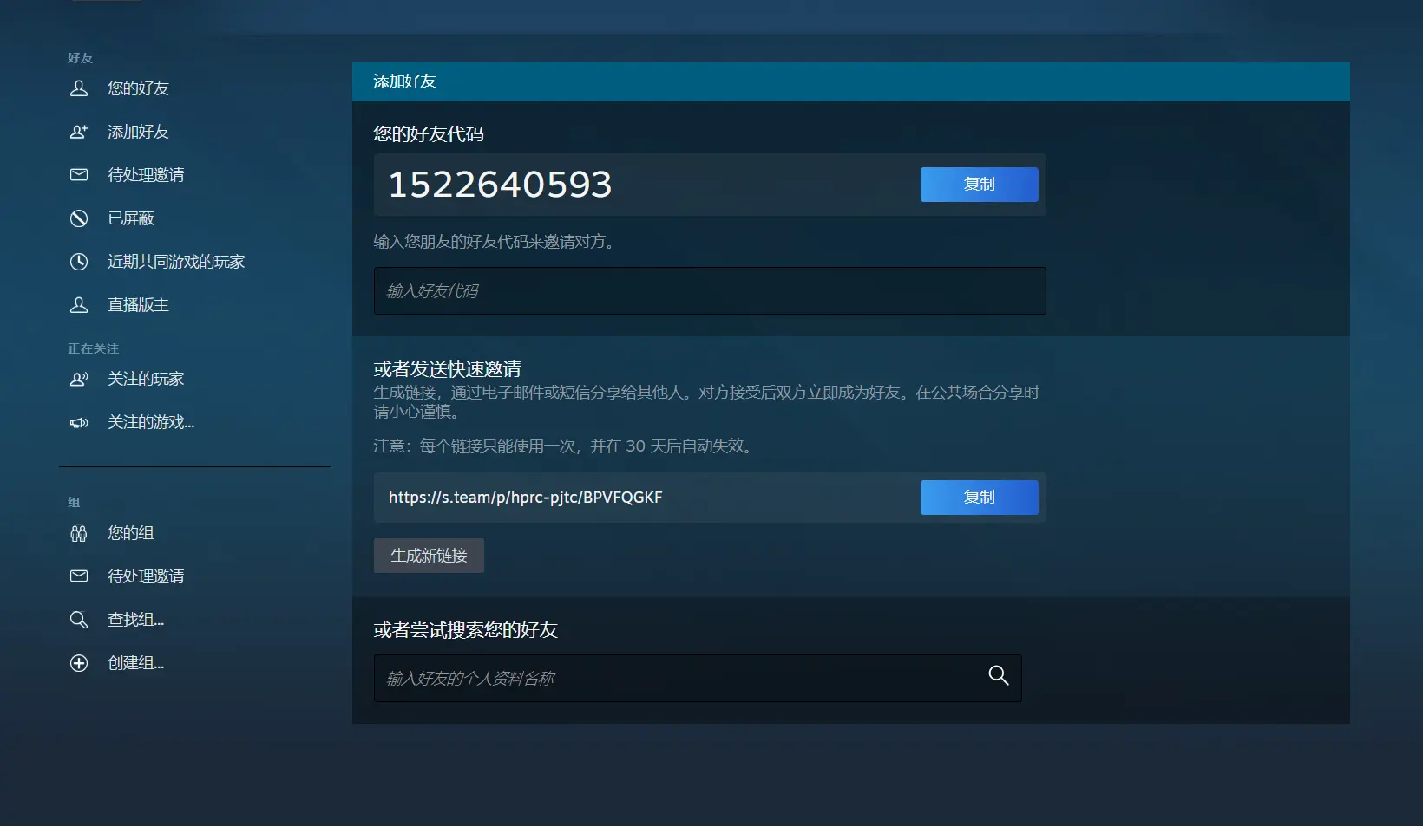Open 关注的游戏...
Viewport: 1423px width, 826px height.
coord(151,422)
